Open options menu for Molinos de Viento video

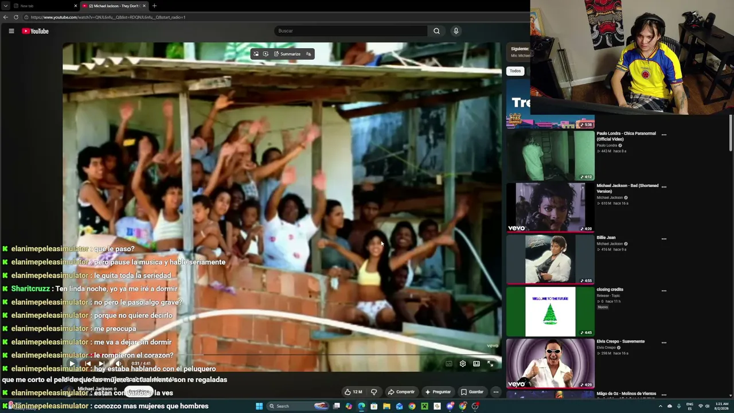664,395
